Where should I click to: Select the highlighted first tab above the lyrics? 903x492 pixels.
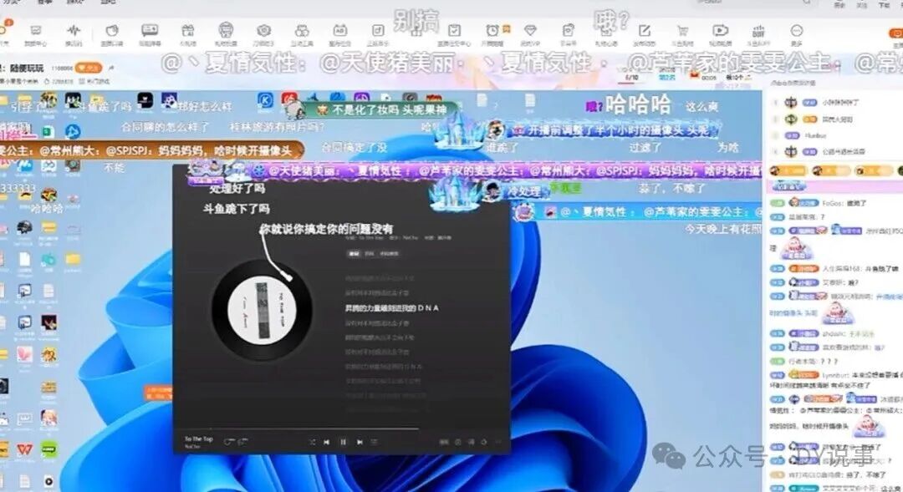click(354, 253)
